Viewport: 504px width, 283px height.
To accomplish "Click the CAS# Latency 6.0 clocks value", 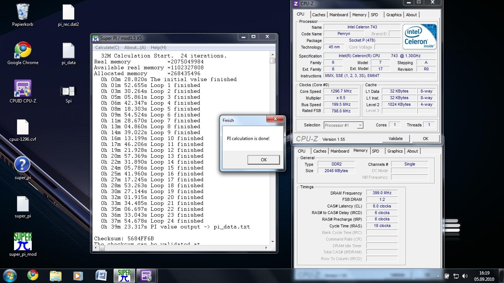I will coord(382,206).
